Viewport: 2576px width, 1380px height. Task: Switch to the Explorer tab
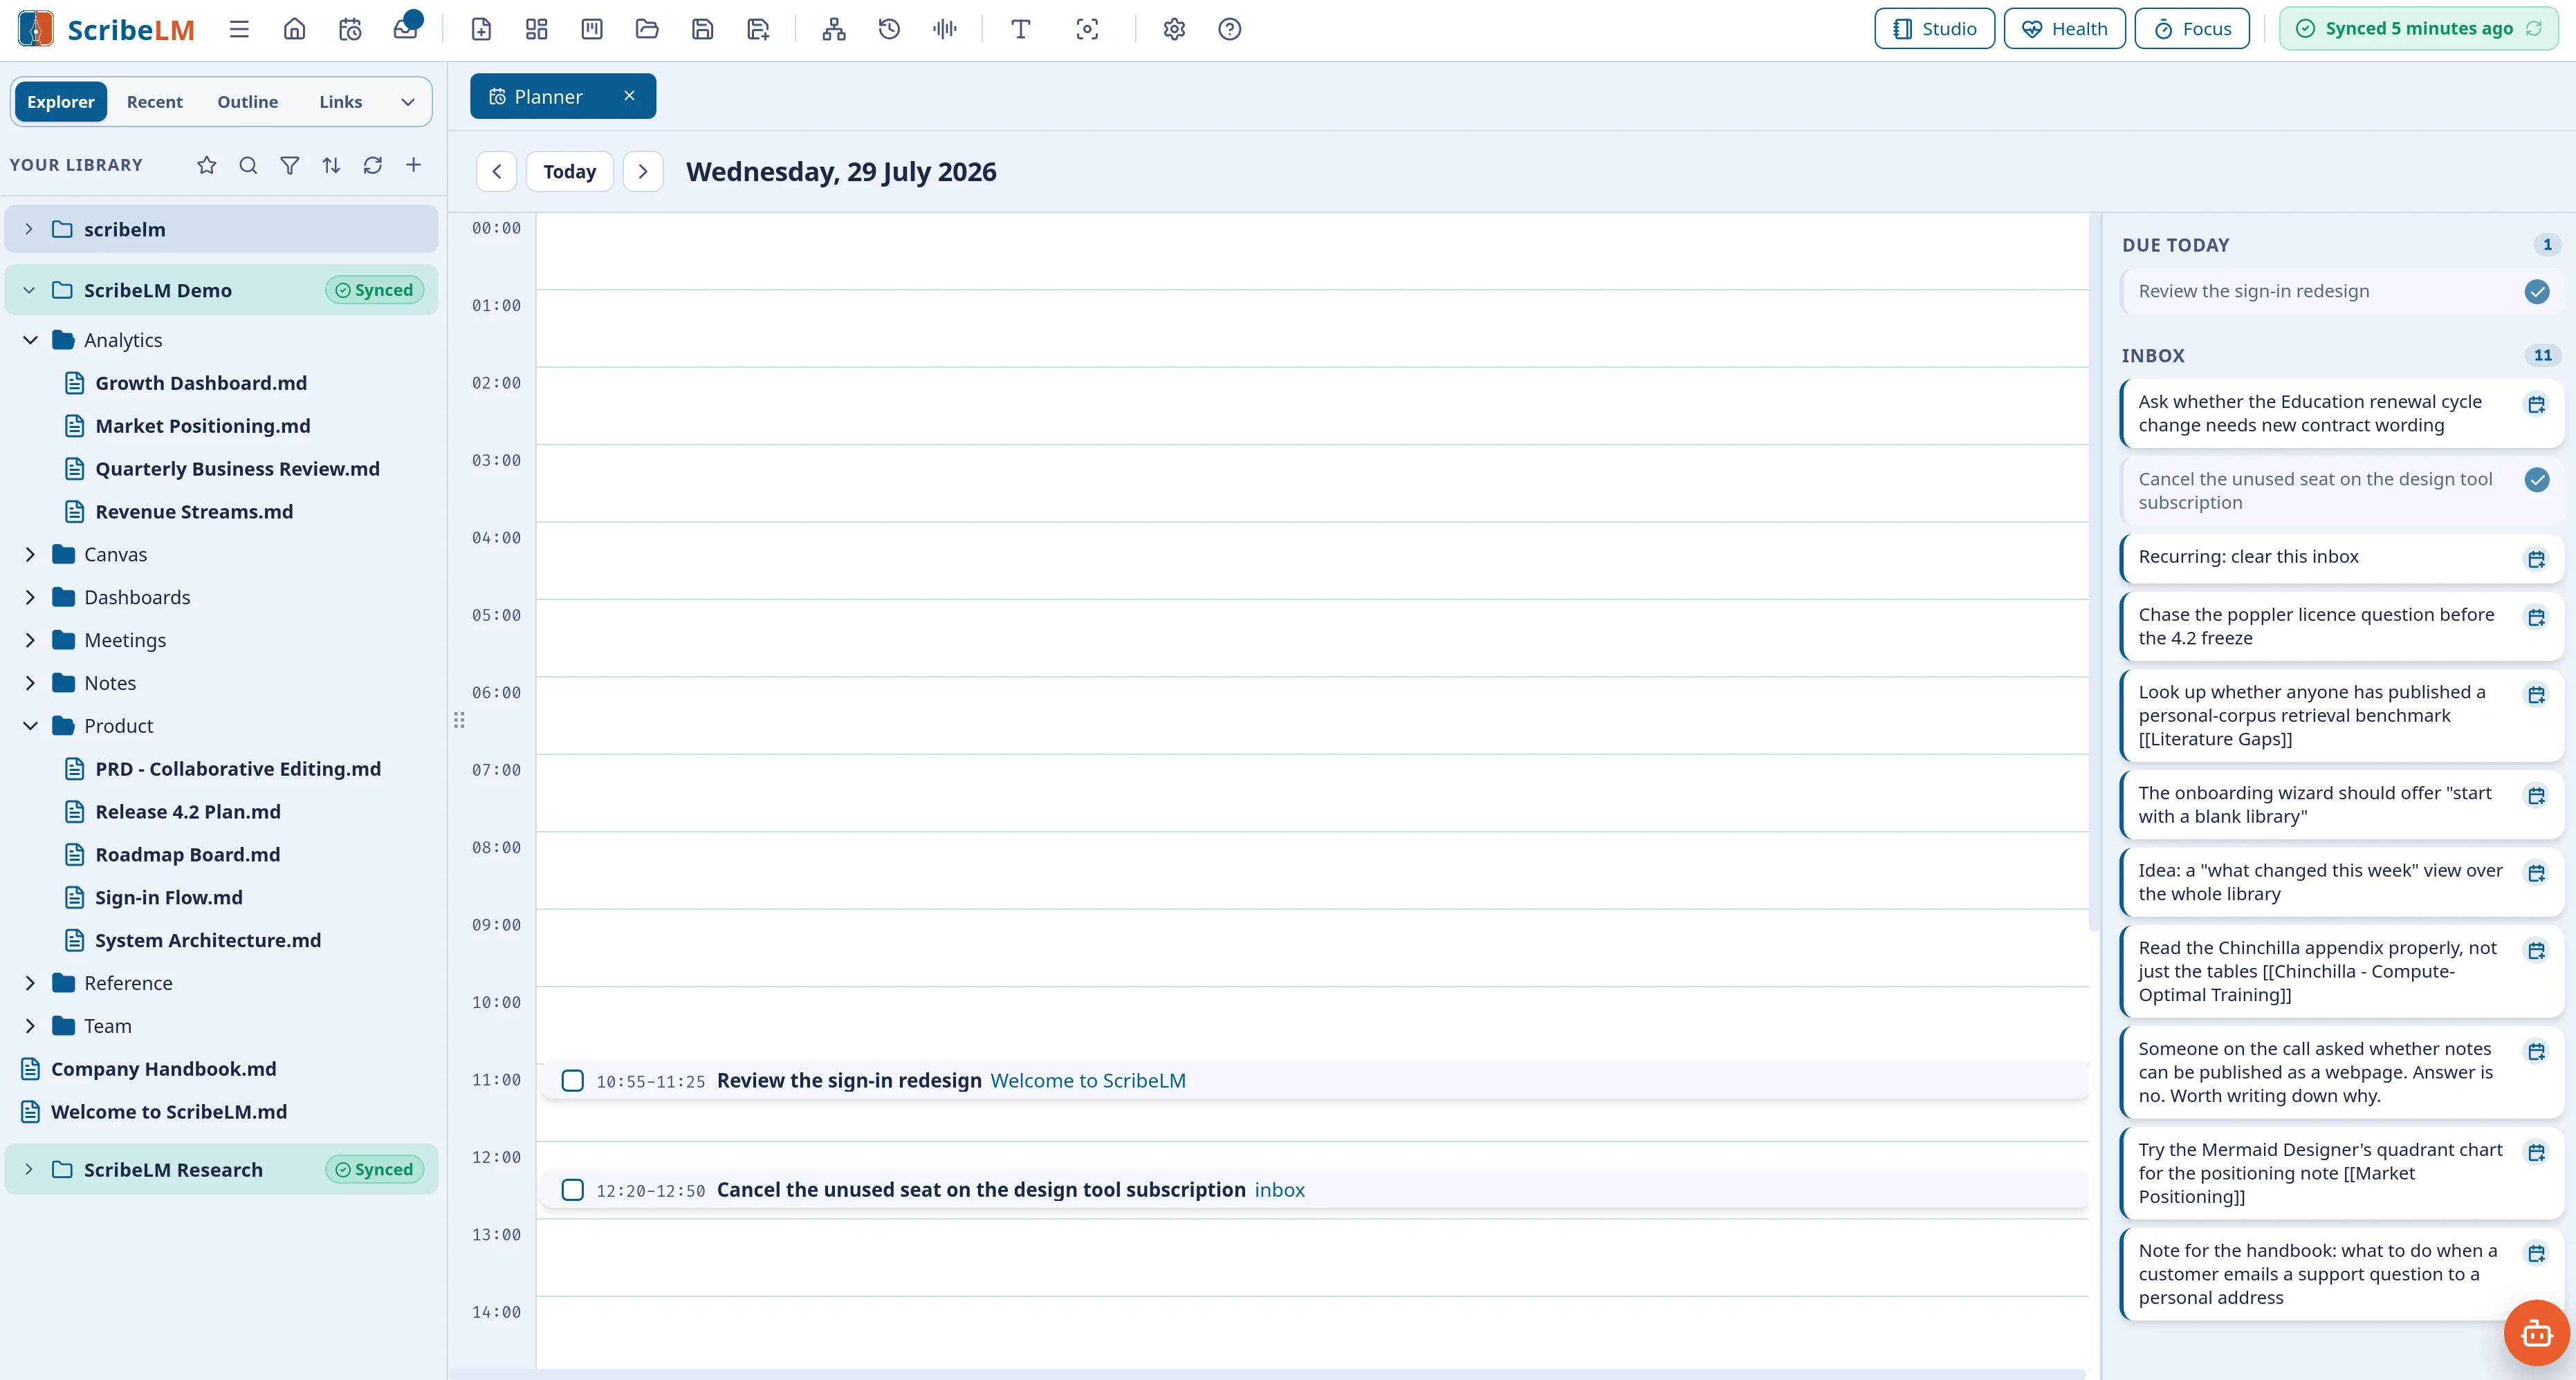pos(61,102)
